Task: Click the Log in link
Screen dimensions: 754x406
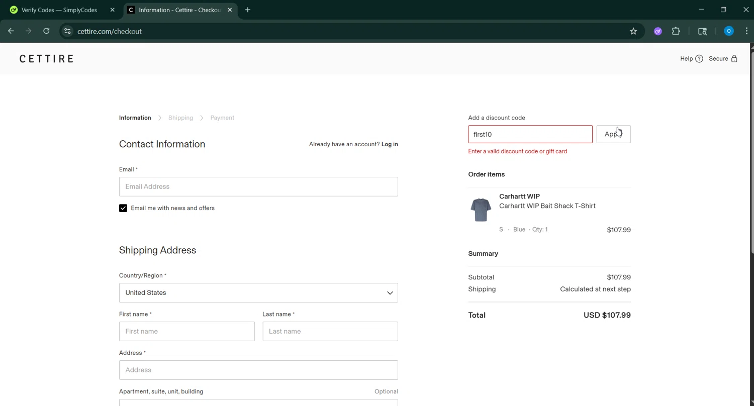Action: (x=390, y=144)
